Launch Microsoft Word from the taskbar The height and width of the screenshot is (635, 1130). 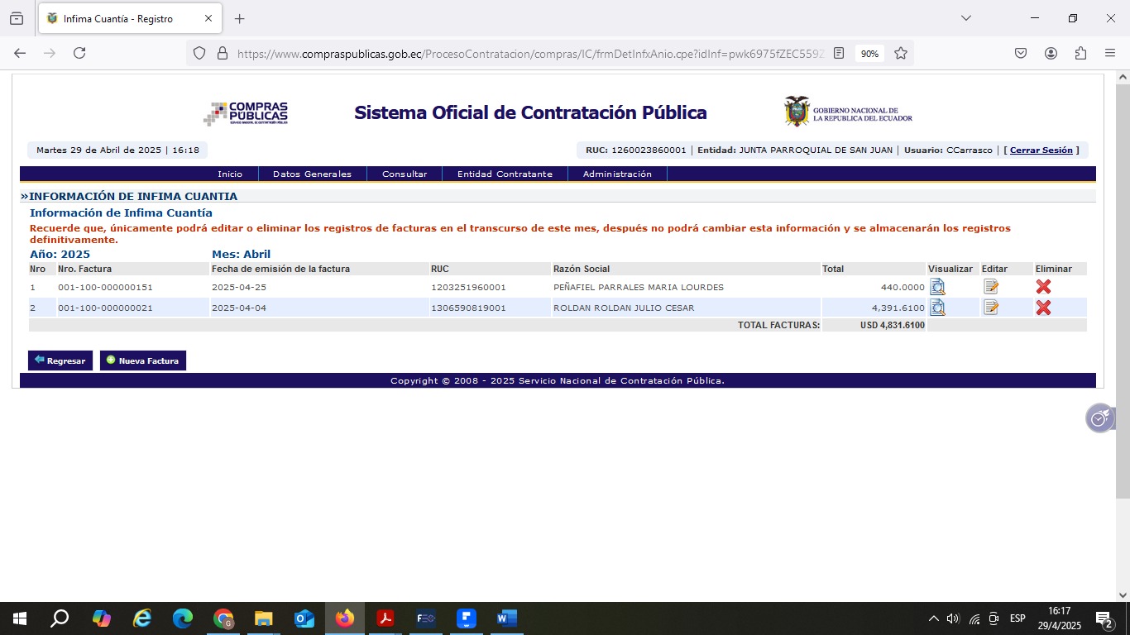(506, 618)
